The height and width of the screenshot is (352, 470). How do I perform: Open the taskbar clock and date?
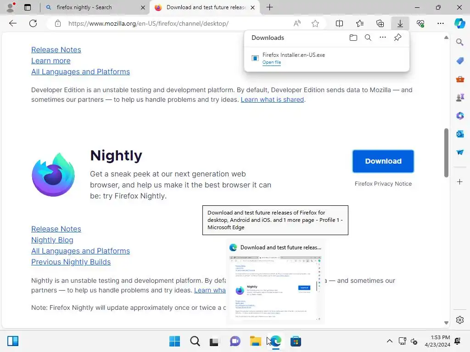click(x=437, y=341)
